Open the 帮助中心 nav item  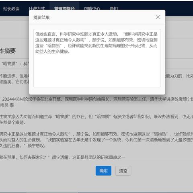92,8
